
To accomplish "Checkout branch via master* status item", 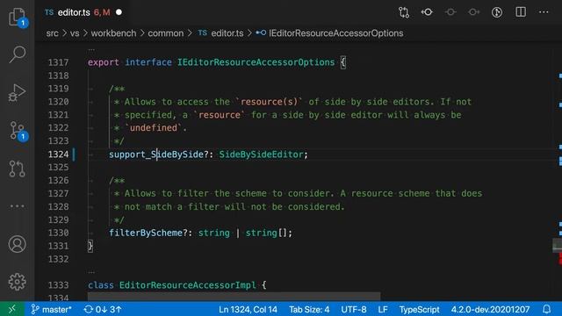I will click(51, 309).
